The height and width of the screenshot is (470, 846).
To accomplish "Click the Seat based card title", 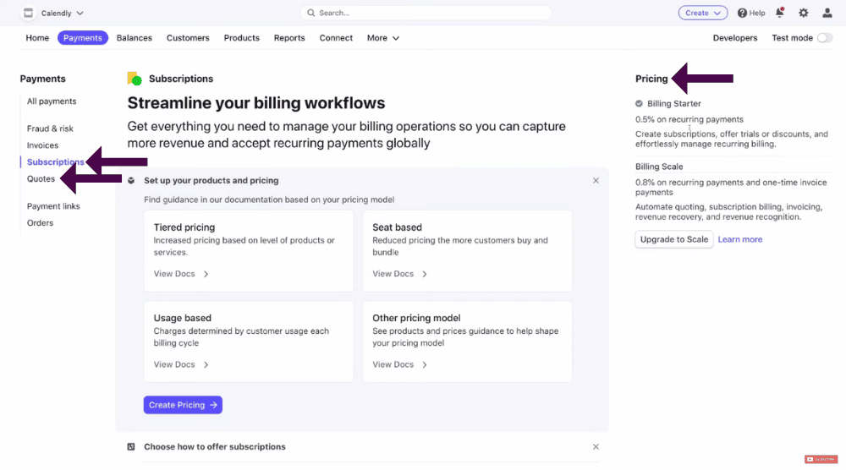I will click(397, 227).
